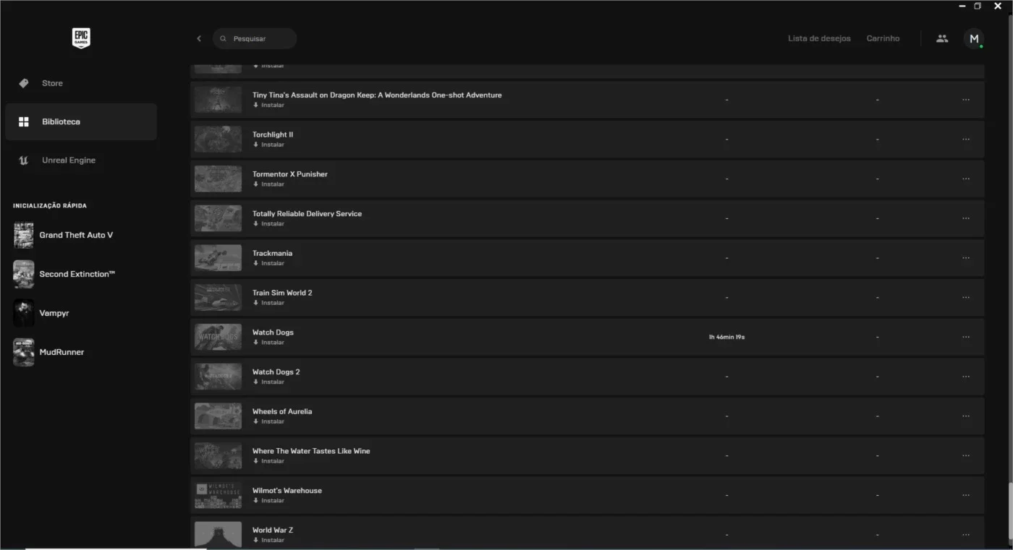1013x550 pixels.
Task: Launch Second Extinction quick launch icon
Action: click(23, 275)
